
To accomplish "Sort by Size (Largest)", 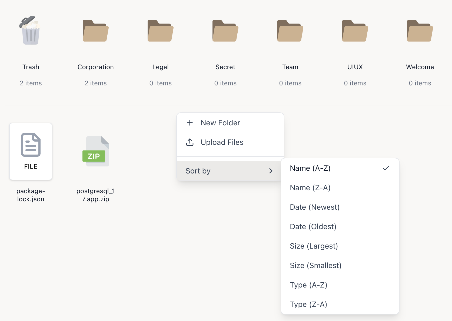I will (314, 246).
